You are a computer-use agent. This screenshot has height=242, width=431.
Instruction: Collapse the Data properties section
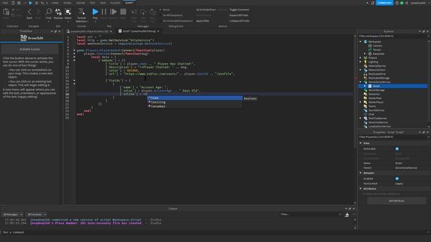click(361, 143)
